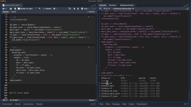Switch to Visual editor mode
The image size is (191, 107).
[13, 12]
